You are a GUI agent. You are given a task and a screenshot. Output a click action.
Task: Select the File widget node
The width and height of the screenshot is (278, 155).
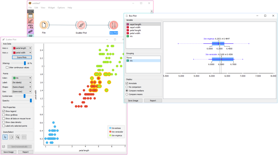(44, 25)
